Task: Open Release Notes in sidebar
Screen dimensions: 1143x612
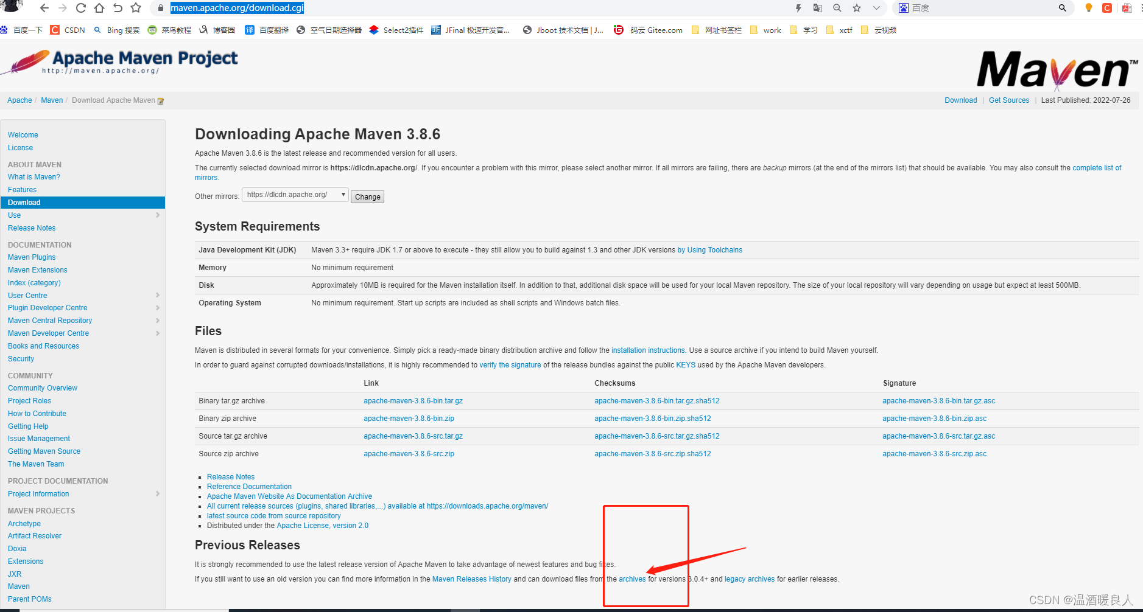Action: point(32,228)
